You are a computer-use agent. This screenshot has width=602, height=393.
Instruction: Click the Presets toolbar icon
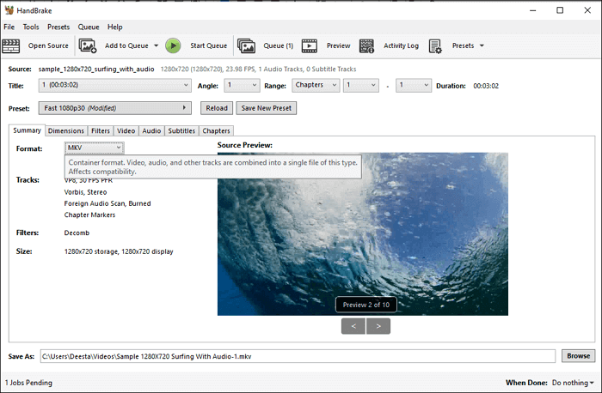435,45
